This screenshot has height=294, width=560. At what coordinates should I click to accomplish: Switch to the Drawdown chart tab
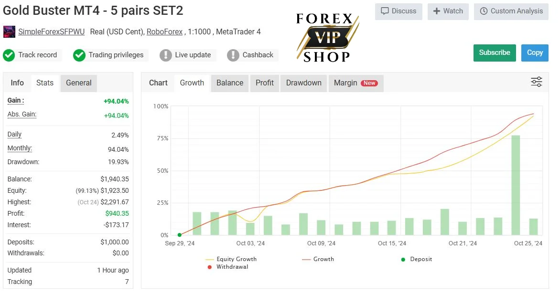click(x=303, y=83)
